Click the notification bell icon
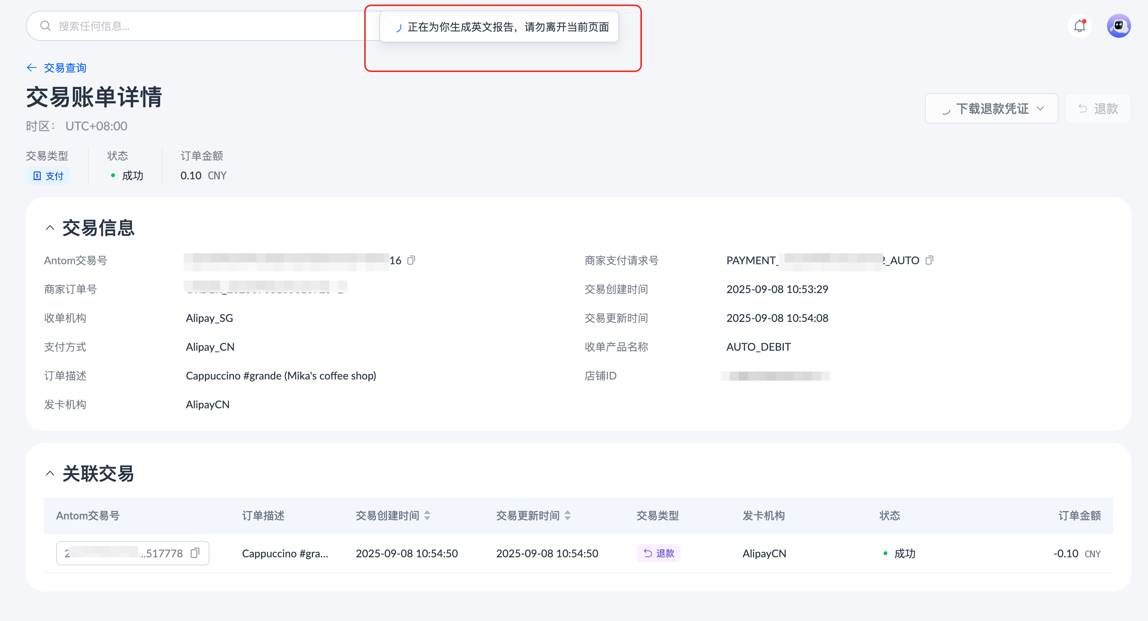Image resolution: width=1148 pixels, height=621 pixels. point(1079,26)
